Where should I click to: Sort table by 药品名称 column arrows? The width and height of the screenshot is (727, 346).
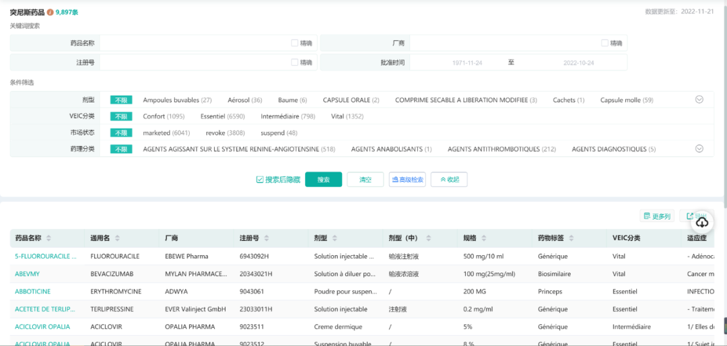[48, 238]
